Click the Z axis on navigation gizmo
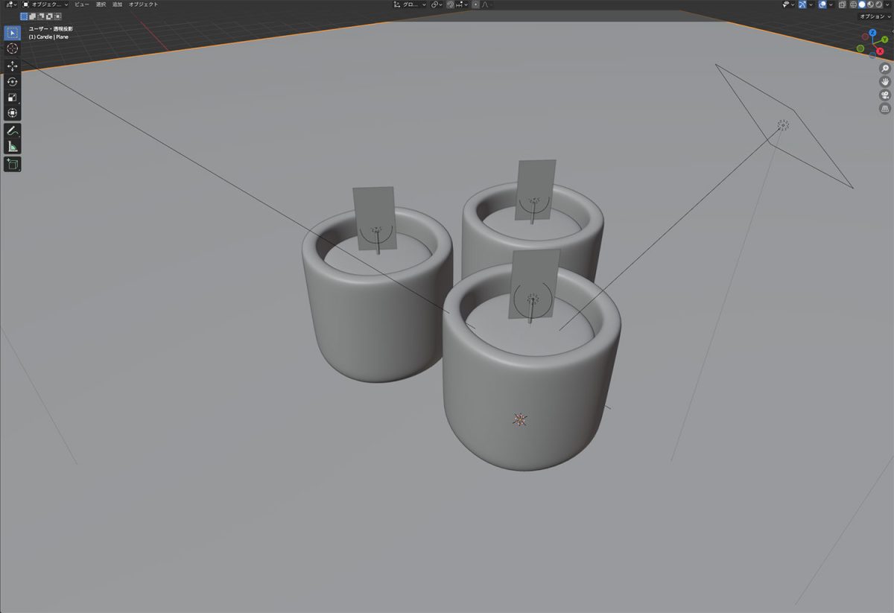 coord(872,33)
